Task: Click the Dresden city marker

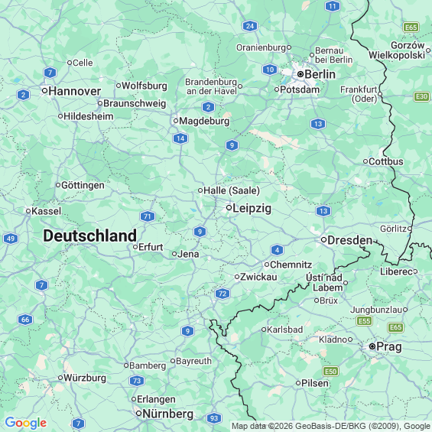Action: click(x=323, y=239)
